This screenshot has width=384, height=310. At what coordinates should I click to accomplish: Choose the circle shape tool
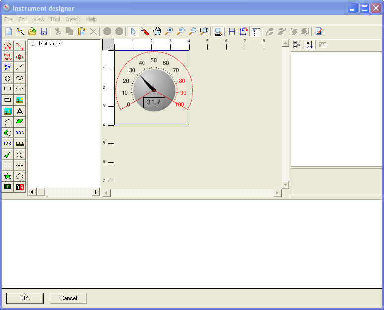(x=7, y=78)
